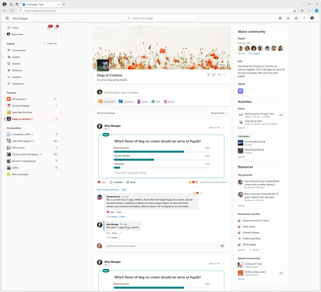Select the Article post type
Viewport: 321px width, 292px height.
point(169,102)
